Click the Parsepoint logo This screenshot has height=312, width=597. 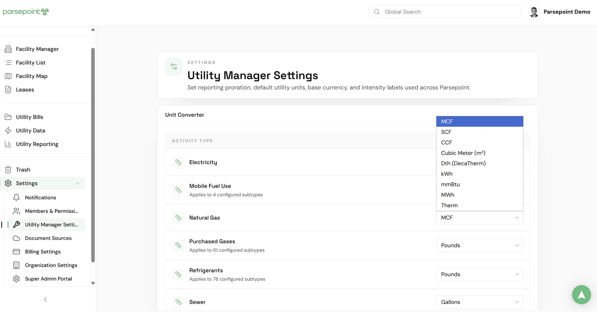[26, 12]
